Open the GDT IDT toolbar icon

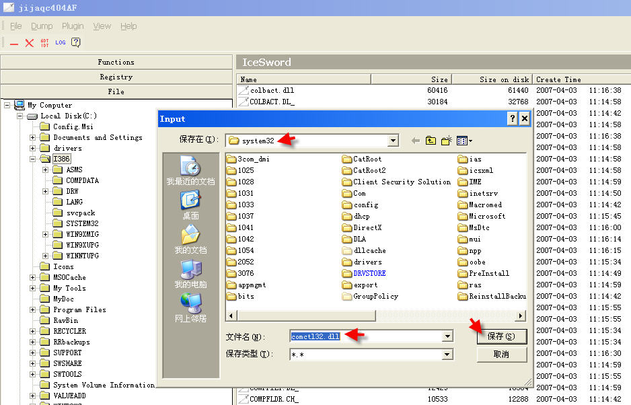44,42
